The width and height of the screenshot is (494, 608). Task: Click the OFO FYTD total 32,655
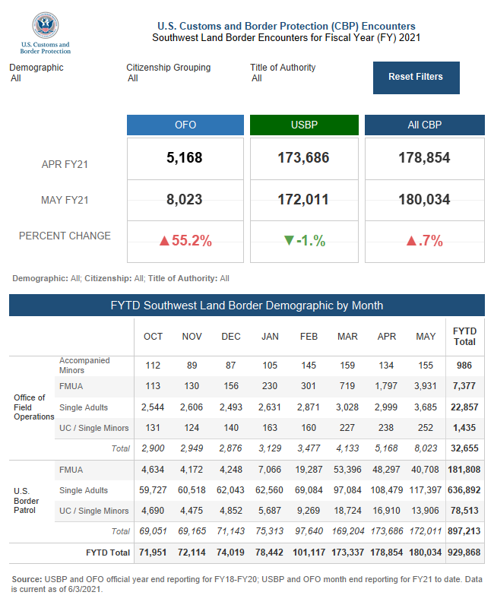464,448
